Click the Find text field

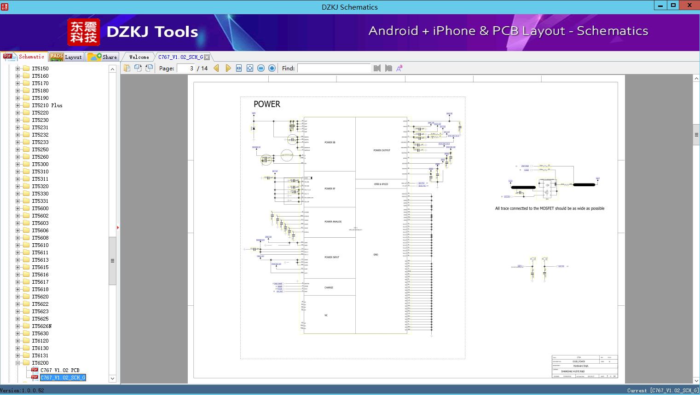[334, 68]
